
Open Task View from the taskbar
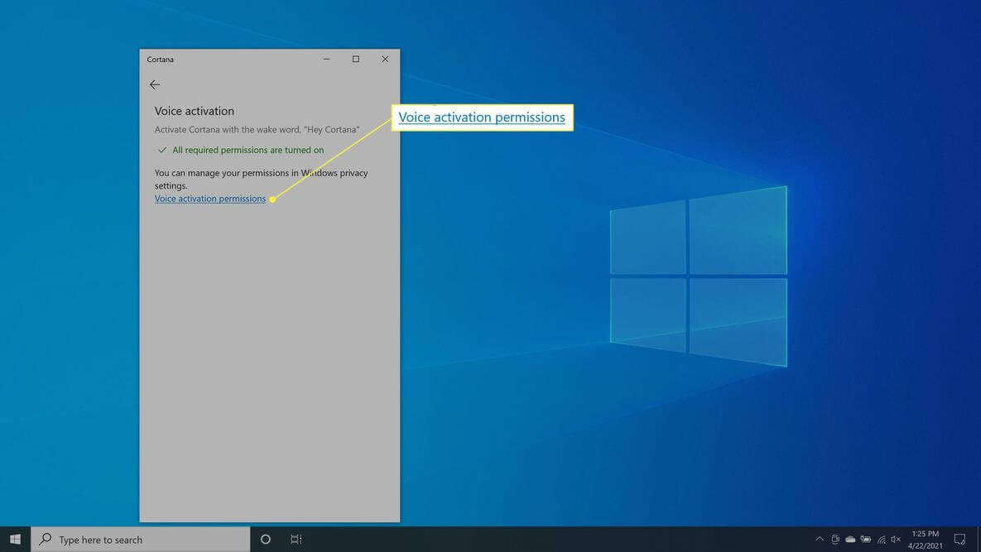[x=296, y=539]
